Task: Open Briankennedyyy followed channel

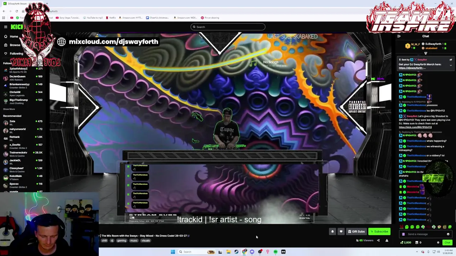Action: [23, 85]
